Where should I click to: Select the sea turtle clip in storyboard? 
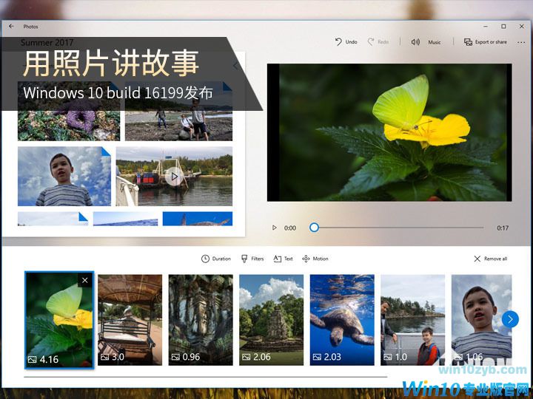pos(341,318)
